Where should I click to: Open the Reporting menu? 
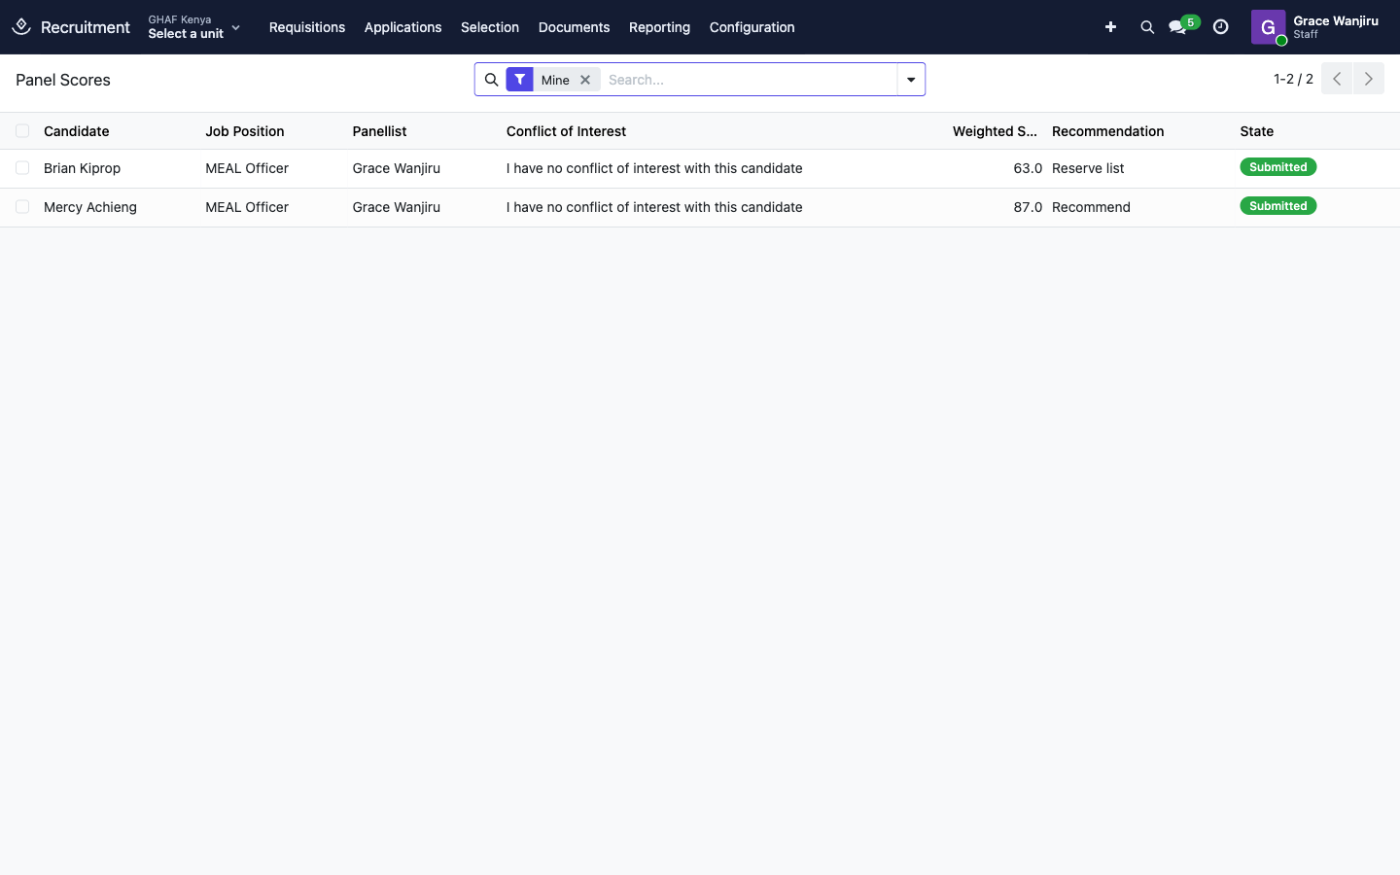(x=659, y=27)
